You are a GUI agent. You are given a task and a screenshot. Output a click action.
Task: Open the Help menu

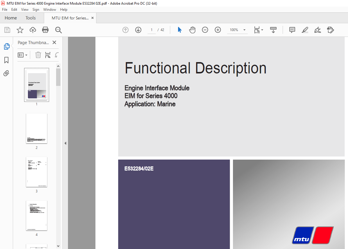[x=64, y=10]
